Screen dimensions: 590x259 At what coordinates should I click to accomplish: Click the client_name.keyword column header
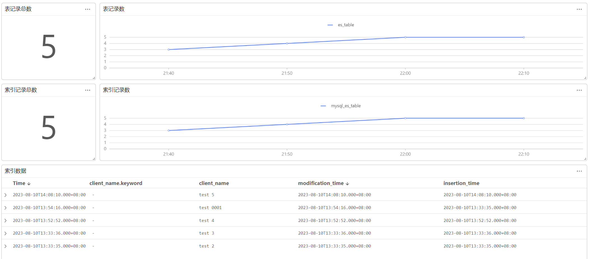(116, 183)
